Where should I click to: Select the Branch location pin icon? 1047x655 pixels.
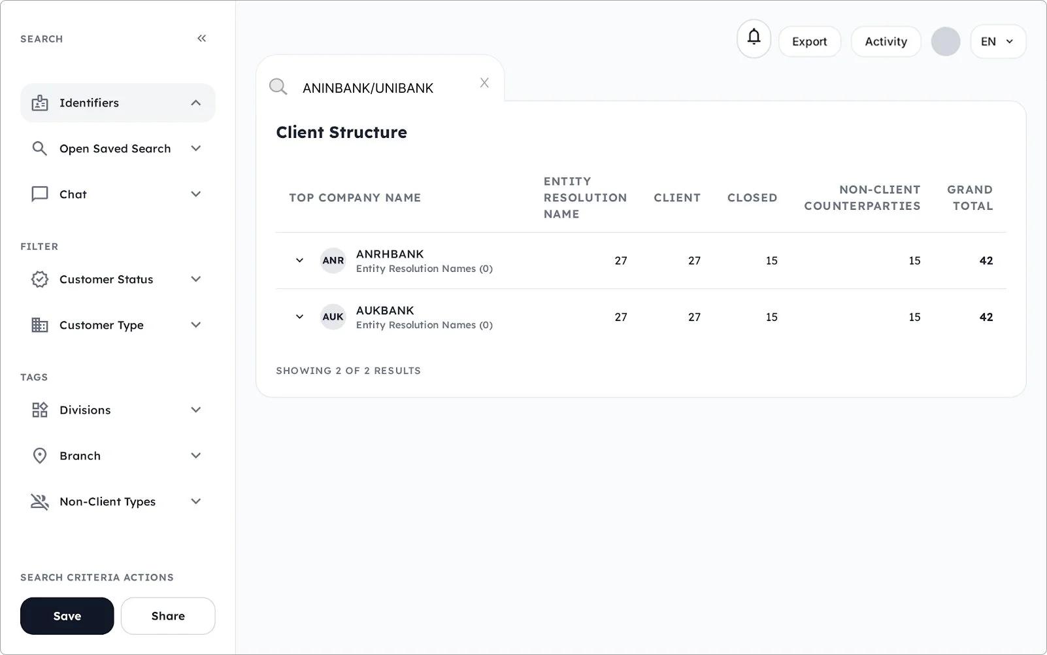(x=40, y=456)
